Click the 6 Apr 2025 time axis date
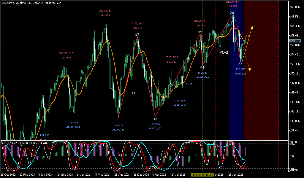Screen dimensions: 304x178 click(x=159, y=175)
